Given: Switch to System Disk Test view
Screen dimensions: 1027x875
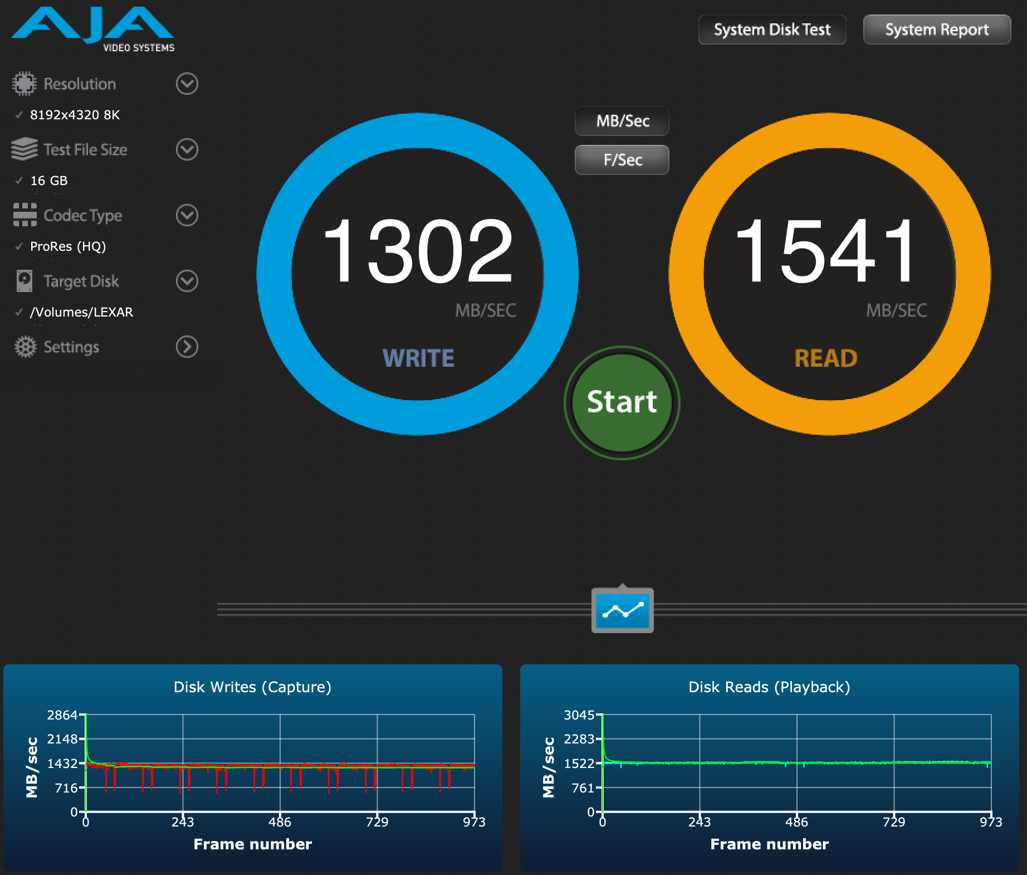Looking at the screenshot, I should coord(772,30).
